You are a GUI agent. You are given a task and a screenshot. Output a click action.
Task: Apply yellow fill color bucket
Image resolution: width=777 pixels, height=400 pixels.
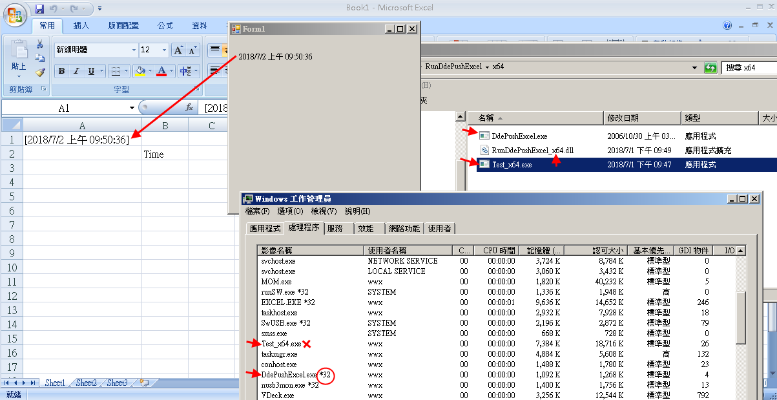point(140,71)
